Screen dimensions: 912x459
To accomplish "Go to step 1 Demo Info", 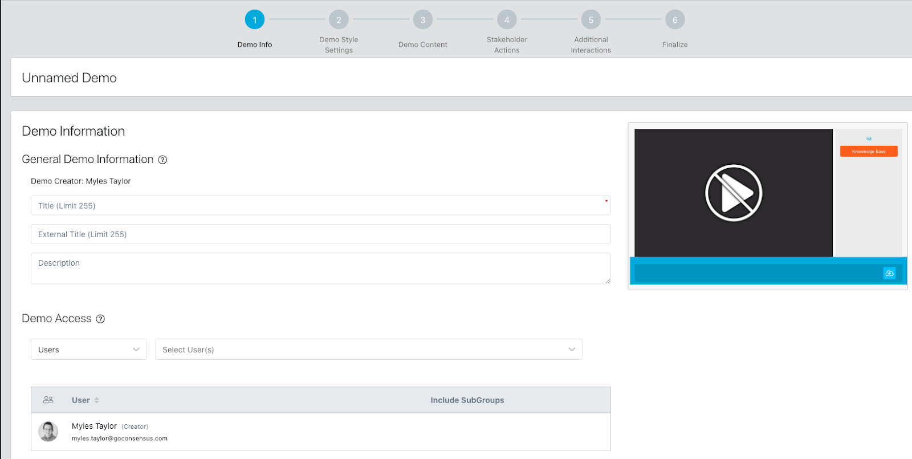I will (x=255, y=20).
